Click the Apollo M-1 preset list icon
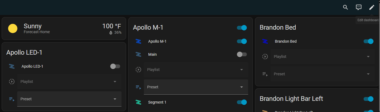Screen dimensions: 380x112 tap(138, 87)
